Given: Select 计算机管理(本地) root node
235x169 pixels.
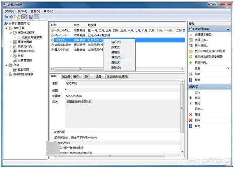Looking at the screenshot, I should click(x=20, y=23).
